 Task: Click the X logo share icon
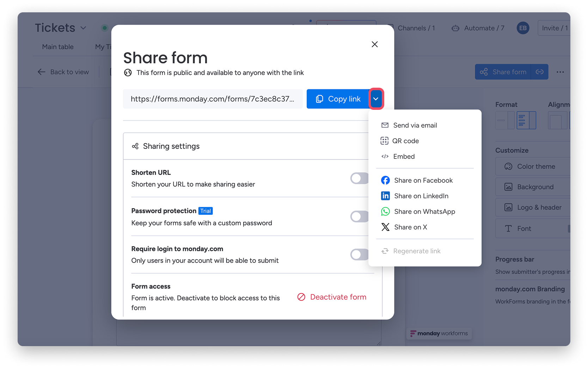pos(385,227)
